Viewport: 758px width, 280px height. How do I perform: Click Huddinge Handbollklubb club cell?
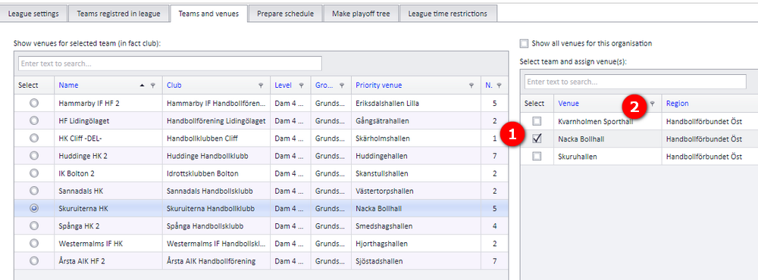216,156
